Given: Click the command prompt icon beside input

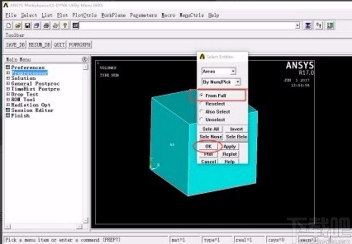Looking at the screenshot, I should tap(76, 26).
